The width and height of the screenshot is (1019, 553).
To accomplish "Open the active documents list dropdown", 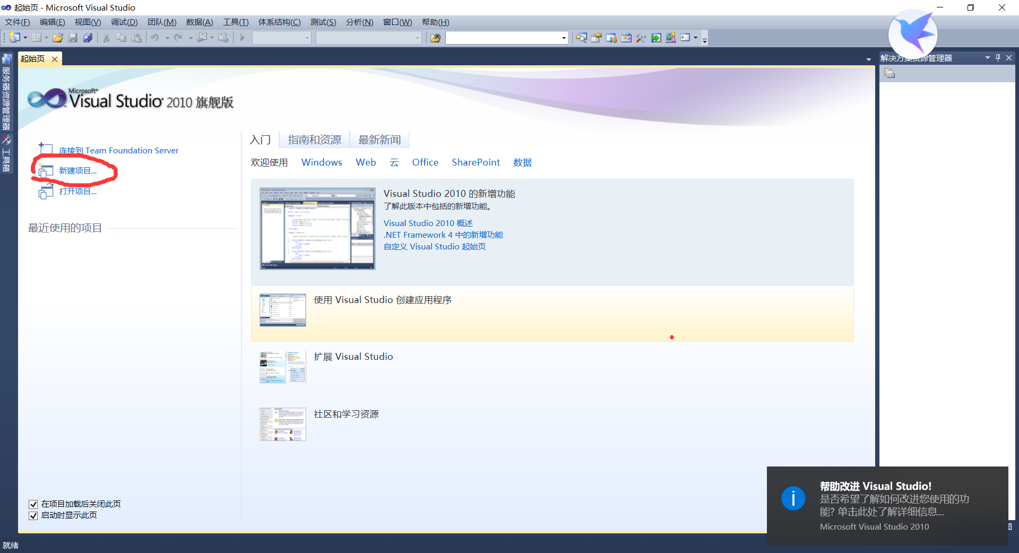I will point(869,59).
